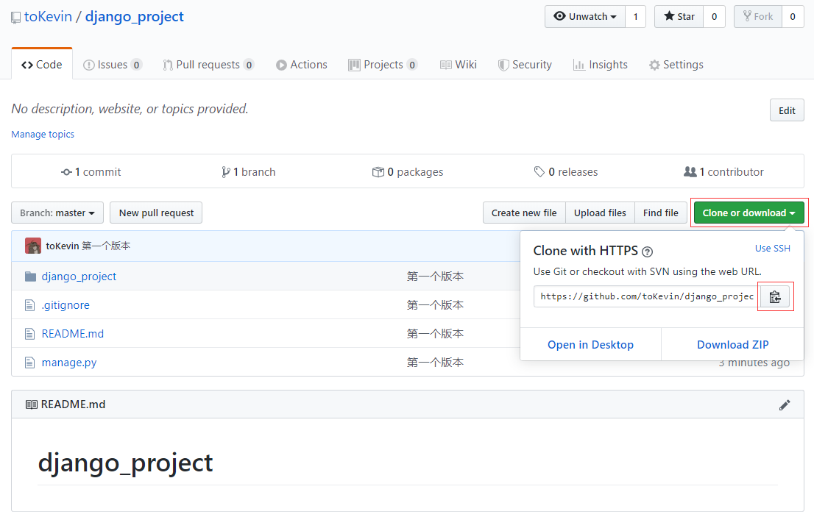Screen dimensions: 814x517
Task: Click toKevin author name in commit bar
Action: pos(63,246)
